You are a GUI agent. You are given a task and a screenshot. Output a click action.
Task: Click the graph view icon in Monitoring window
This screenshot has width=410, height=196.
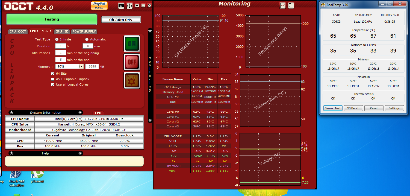(x=283, y=5)
